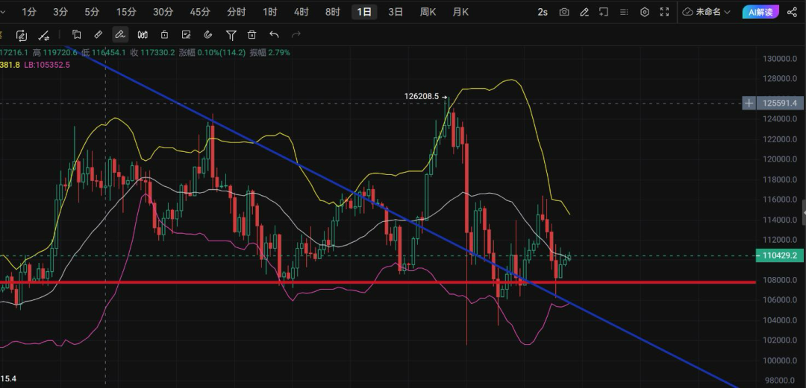Toggle magnet snap mode
806x388 pixels.
point(207,35)
